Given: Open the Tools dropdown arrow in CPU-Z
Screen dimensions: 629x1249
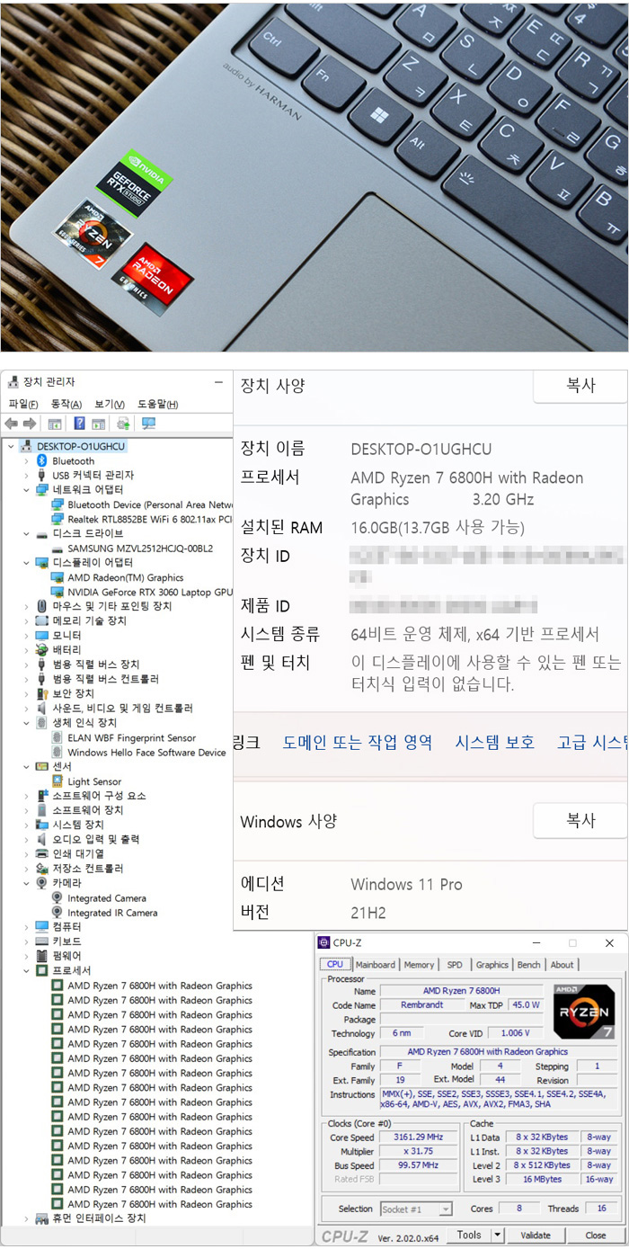Looking at the screenshot, I should click(x=498, y=1236).
